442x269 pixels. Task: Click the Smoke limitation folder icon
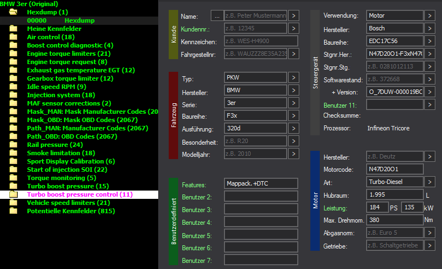[x=13, y=153]
